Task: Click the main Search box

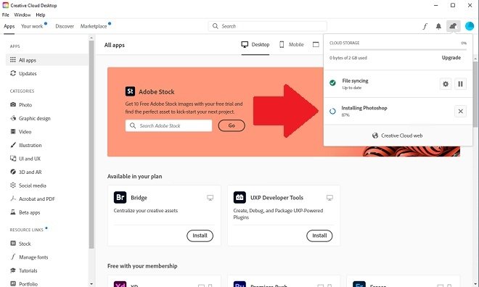Action: tap(268, 26)
